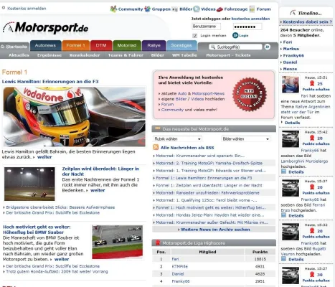335x287 pixels.
Task: Open 'Hoch motiviert geht es weiter' headline
Action: [x=37, y=230]
